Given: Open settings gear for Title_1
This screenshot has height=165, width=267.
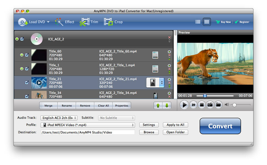Looking at the screenshot, I should [169, 66].
